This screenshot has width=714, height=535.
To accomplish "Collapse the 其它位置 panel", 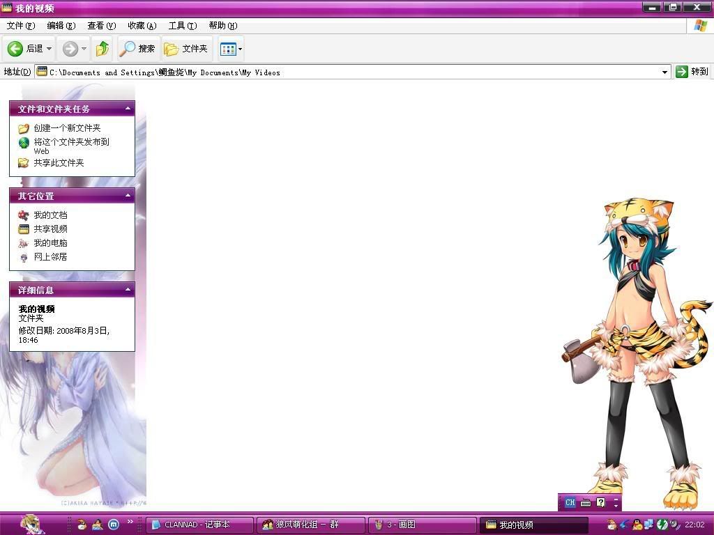I will click(x=128, y=196).
